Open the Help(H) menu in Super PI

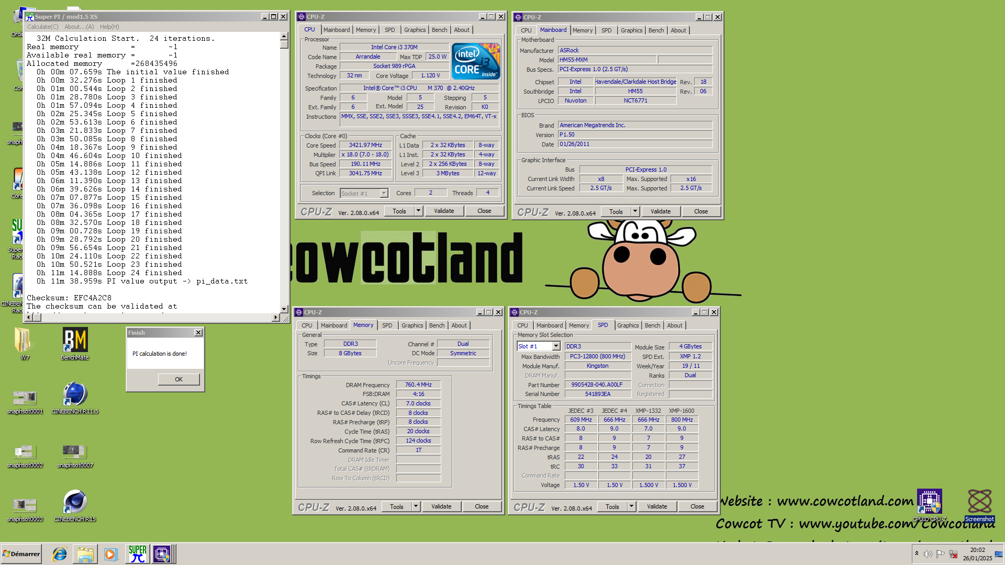pos(109,27)
